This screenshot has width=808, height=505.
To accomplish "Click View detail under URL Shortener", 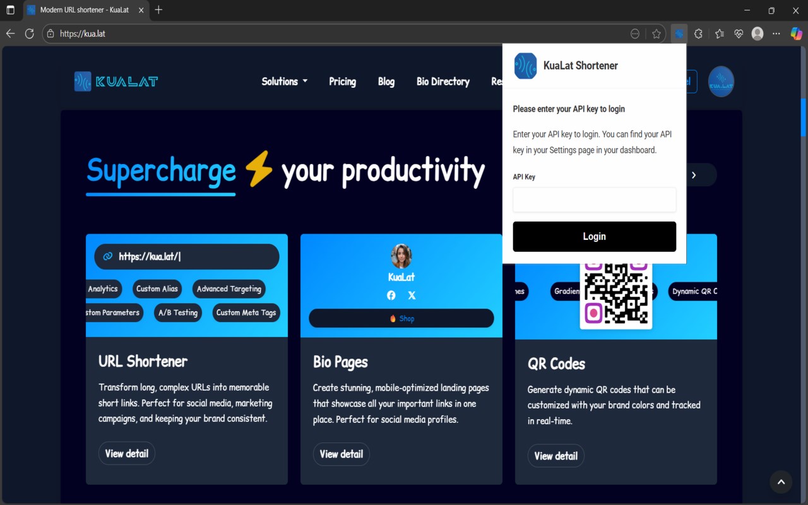I will (x=127, y=453).
